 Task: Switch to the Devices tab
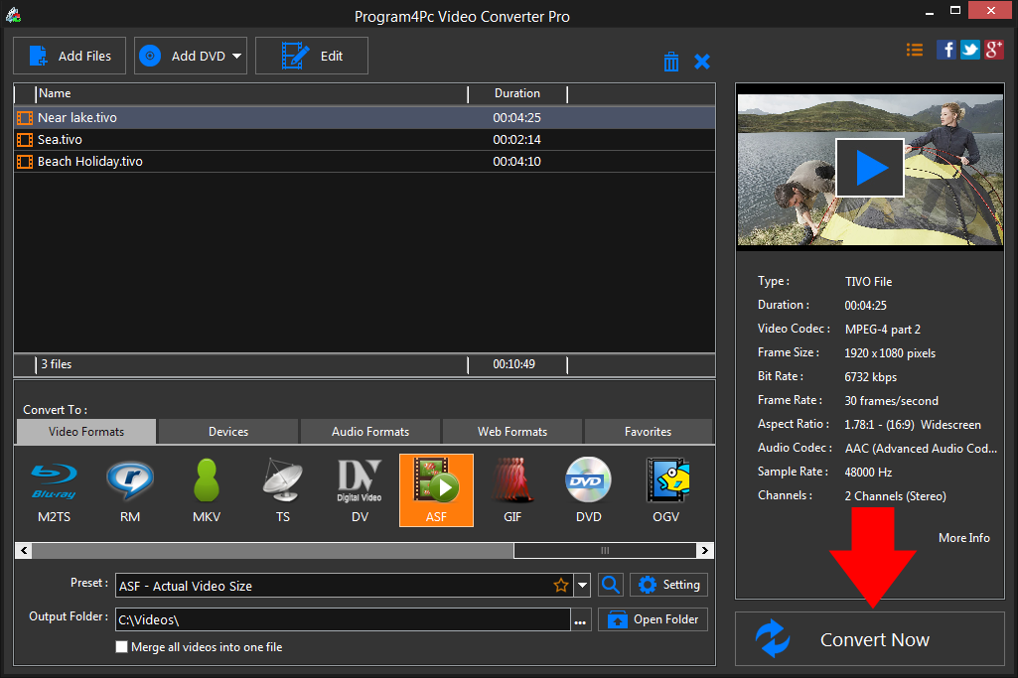point(228,432)
